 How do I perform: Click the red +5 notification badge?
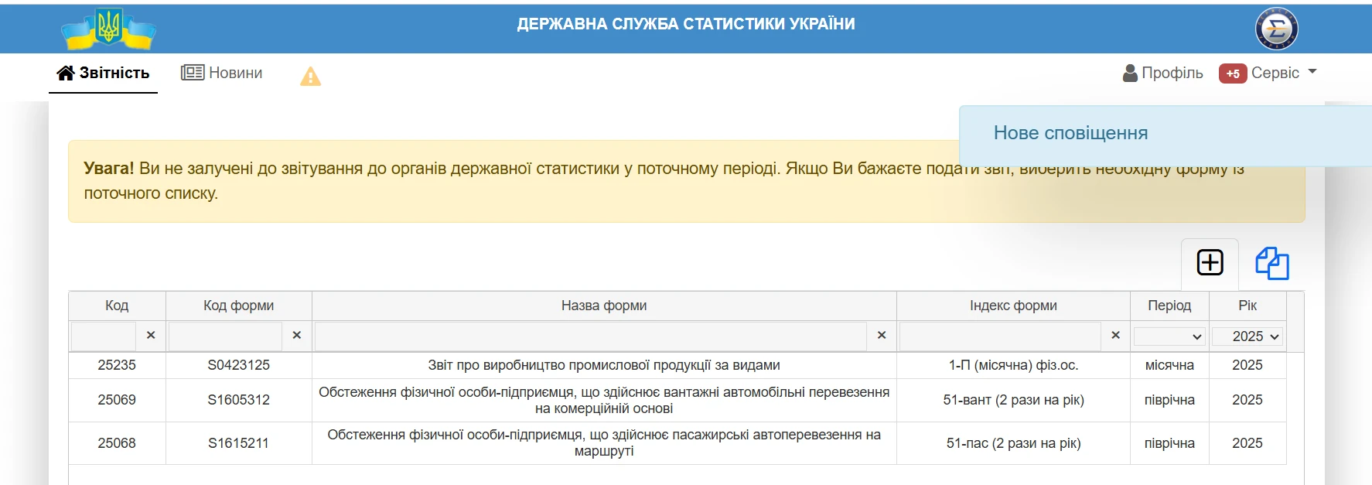(x=1232, y=73)
